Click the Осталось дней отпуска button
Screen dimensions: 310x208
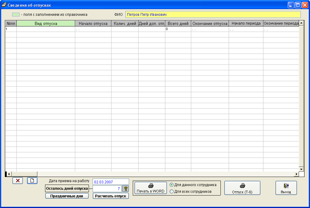67,189
